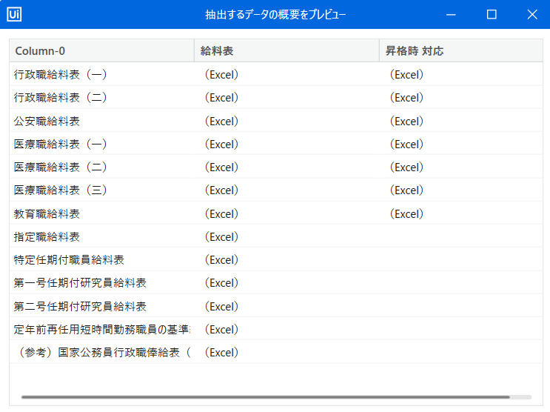Click the horizontal scrollbar at bottom
The width and height of the screenshot is (550, 412).
click(x=266, y=397)
